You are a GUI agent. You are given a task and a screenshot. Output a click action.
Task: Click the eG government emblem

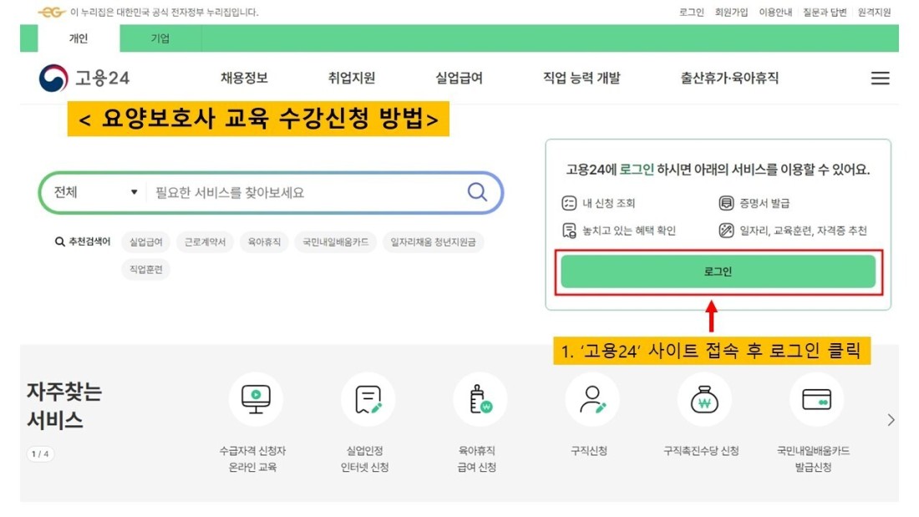point(52,13)
